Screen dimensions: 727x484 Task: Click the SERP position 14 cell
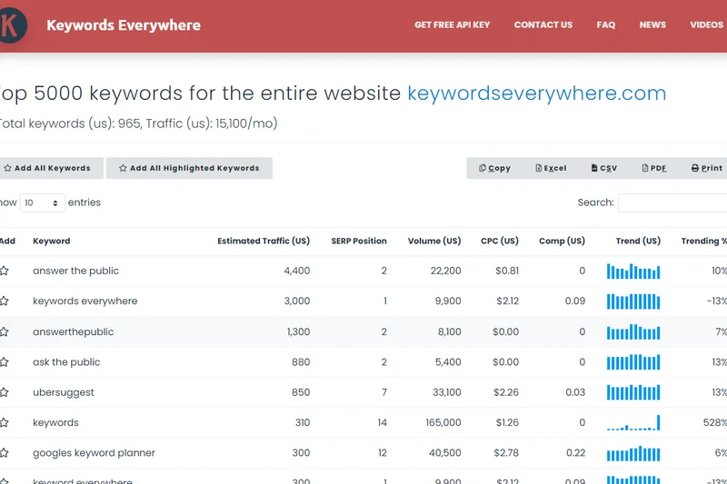(x=382, y=422)
